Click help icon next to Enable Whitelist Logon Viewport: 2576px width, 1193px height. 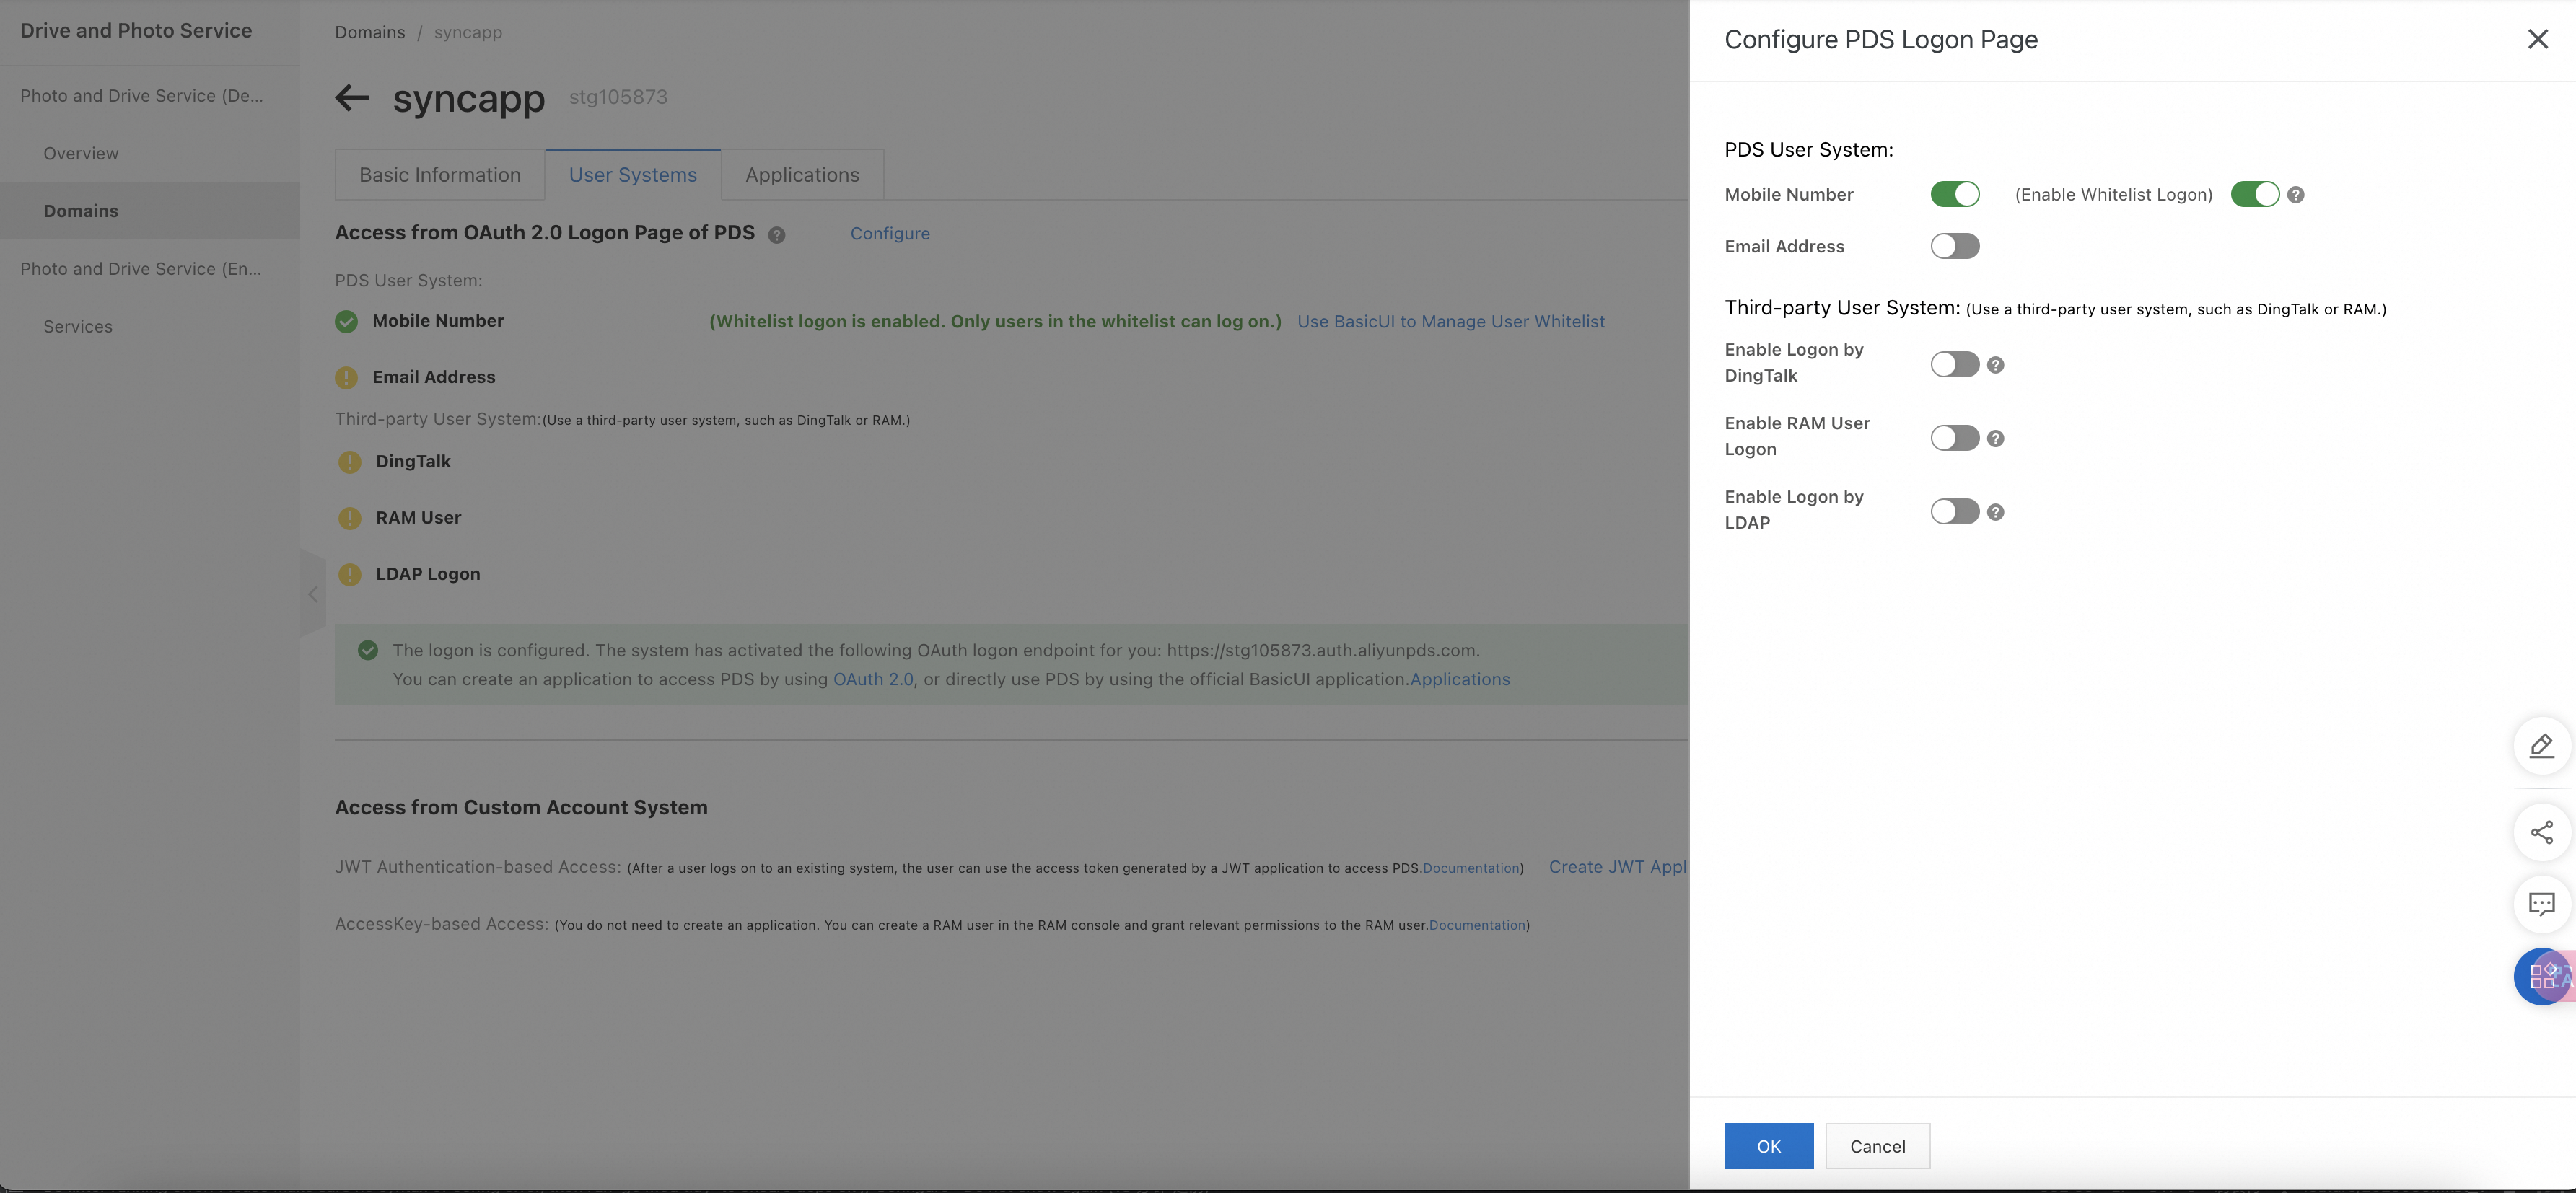(2296, 195)
